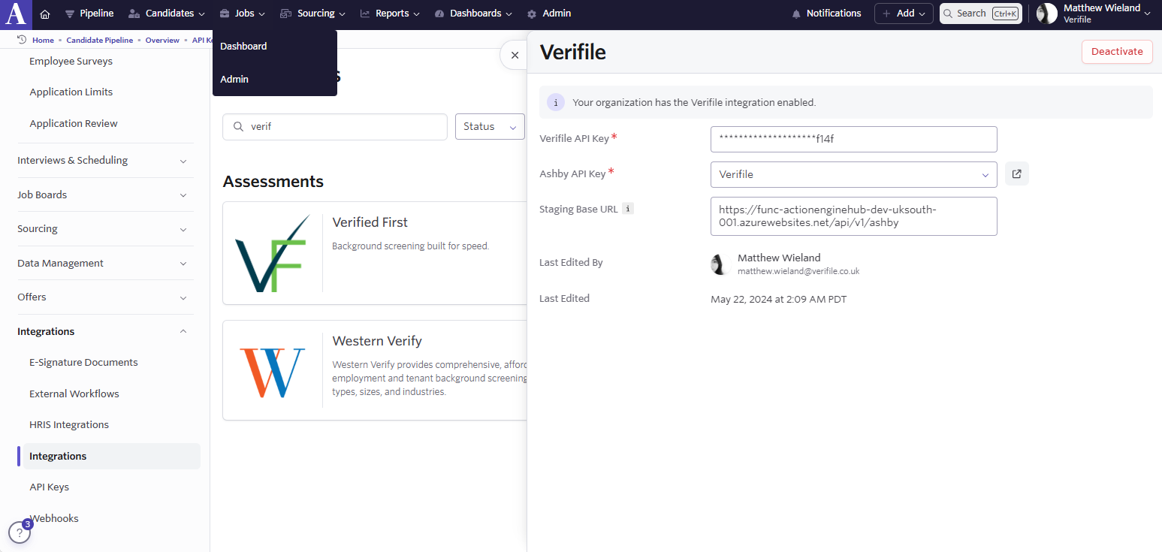Open the help question mark icon

click(19, 533)
